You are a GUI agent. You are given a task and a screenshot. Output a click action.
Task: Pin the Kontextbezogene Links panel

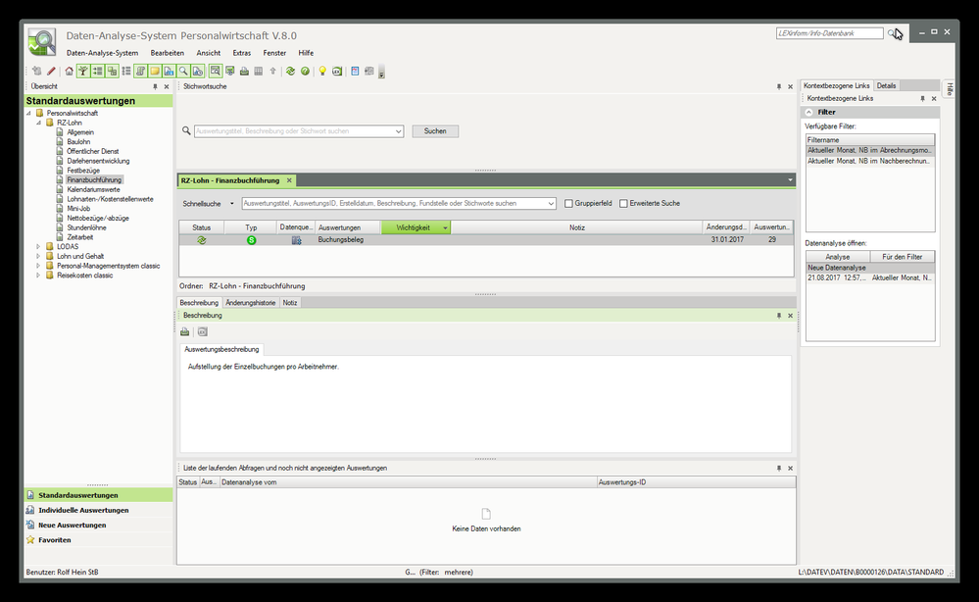point(922,99)
